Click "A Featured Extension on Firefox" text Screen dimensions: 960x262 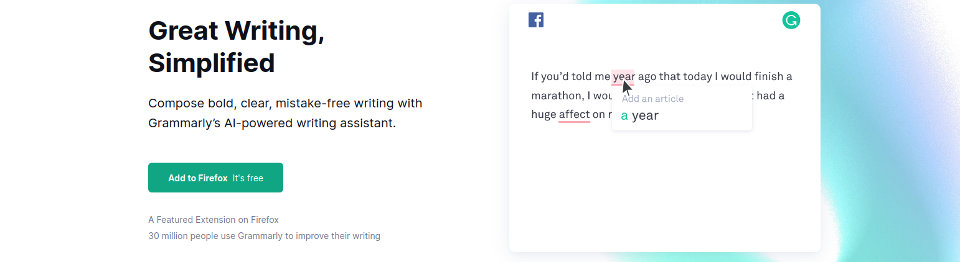pos(214,220)
